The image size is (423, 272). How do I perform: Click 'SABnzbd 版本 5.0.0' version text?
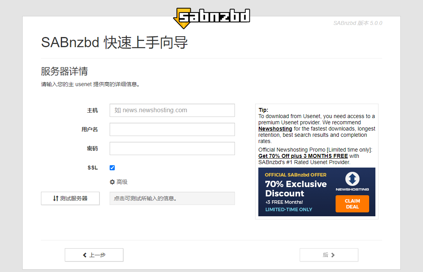click(x=358, y=23)
